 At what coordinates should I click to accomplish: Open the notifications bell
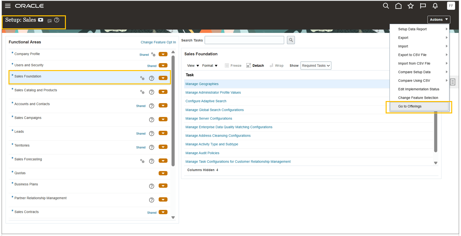point(435,6)
